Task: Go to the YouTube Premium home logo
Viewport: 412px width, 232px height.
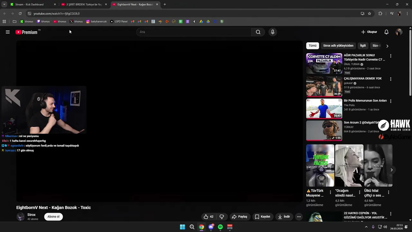Action: [27, 32]
